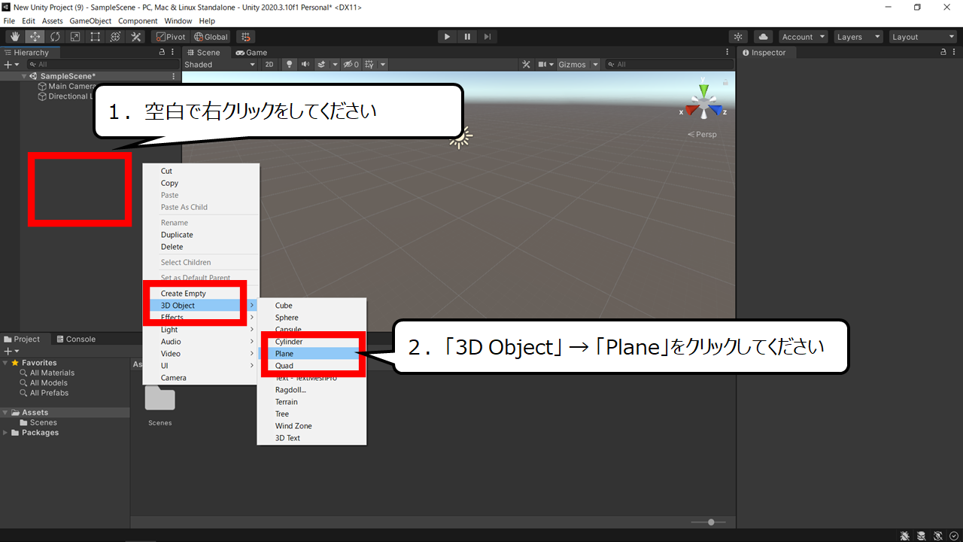Open scene component tools icon
The height and width of the screenshot is (542, 963).
[x=527, y=65]
